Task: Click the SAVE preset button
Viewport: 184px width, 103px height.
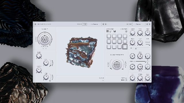Action: (x=85, y=24)
